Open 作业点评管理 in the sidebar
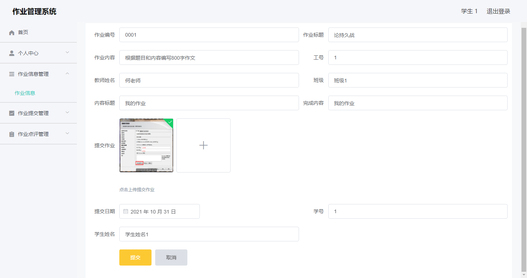The height and width of the screenshot is (278, 527). pyautogui.click(x=38, y=134)
